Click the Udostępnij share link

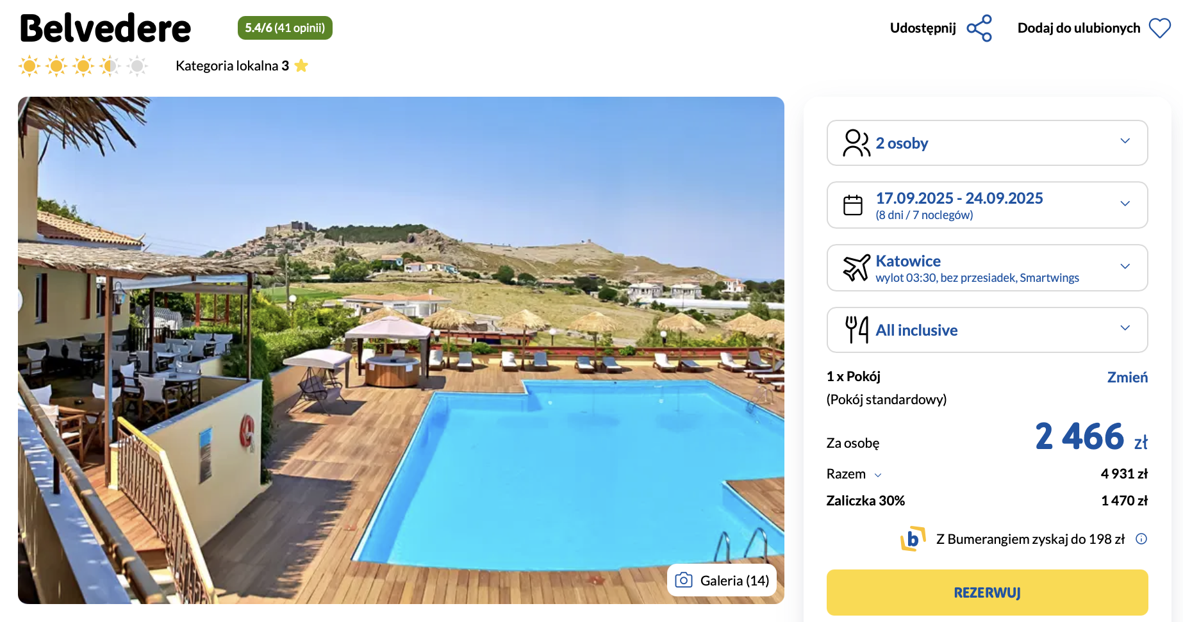[x=923, y=28]
